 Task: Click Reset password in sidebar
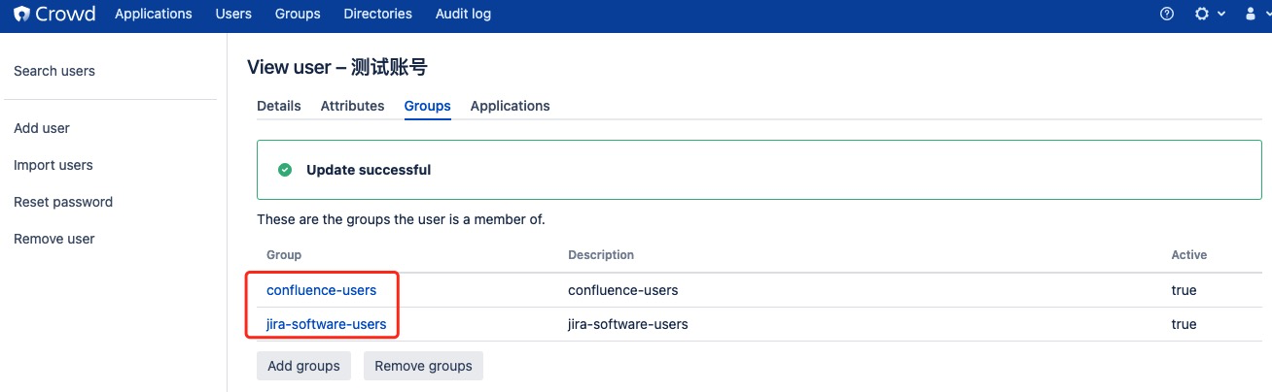63,202
